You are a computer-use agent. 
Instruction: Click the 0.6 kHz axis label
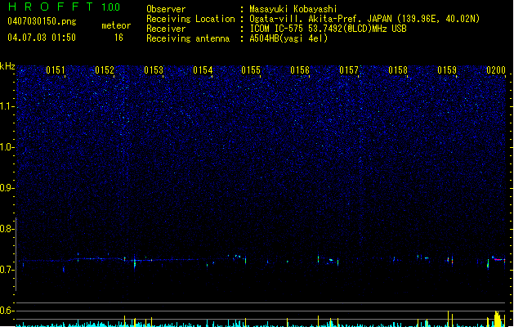pyautogui.click(x=7, y=311)
